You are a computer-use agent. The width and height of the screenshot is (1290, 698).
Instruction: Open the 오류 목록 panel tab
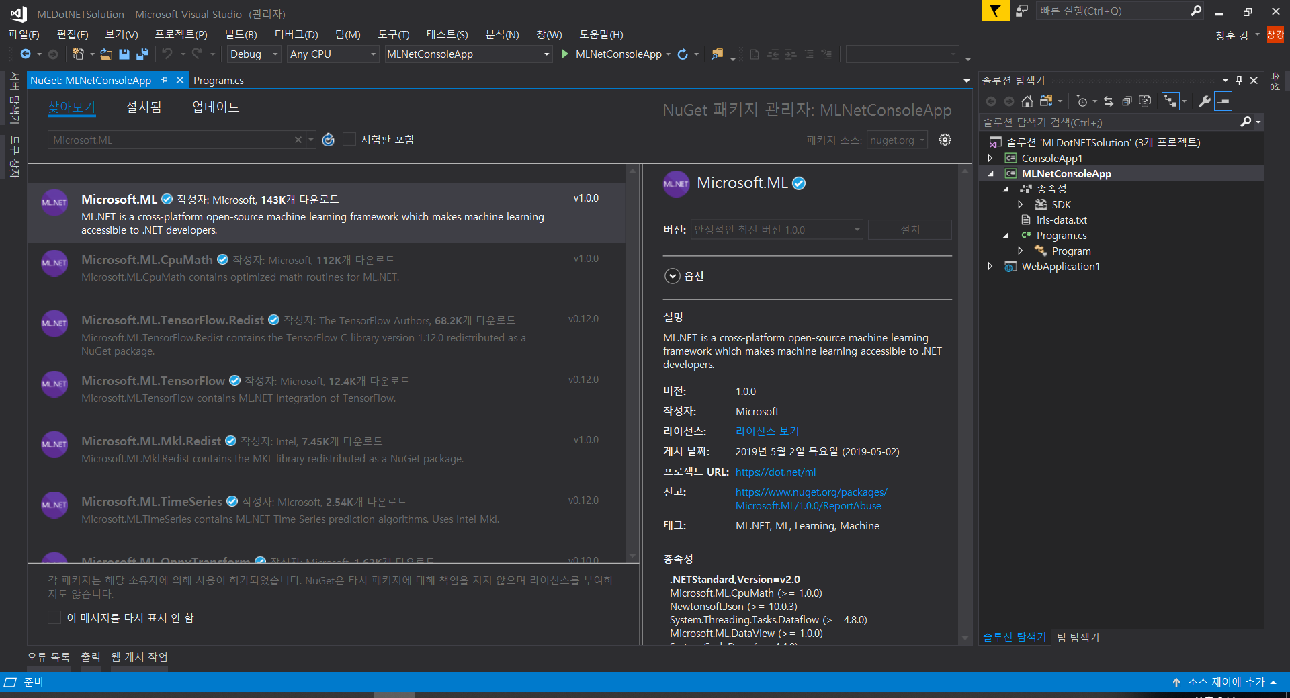click(48, 657)
